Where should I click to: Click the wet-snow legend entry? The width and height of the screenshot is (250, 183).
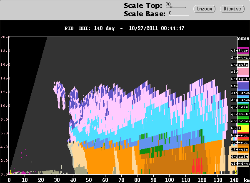click(x=240, y=93)
